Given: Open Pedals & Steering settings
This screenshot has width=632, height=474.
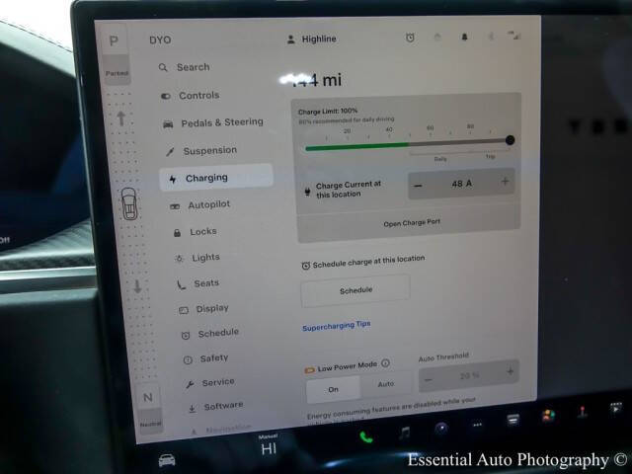Looking at the screenshot, I should tap(213, 122).
